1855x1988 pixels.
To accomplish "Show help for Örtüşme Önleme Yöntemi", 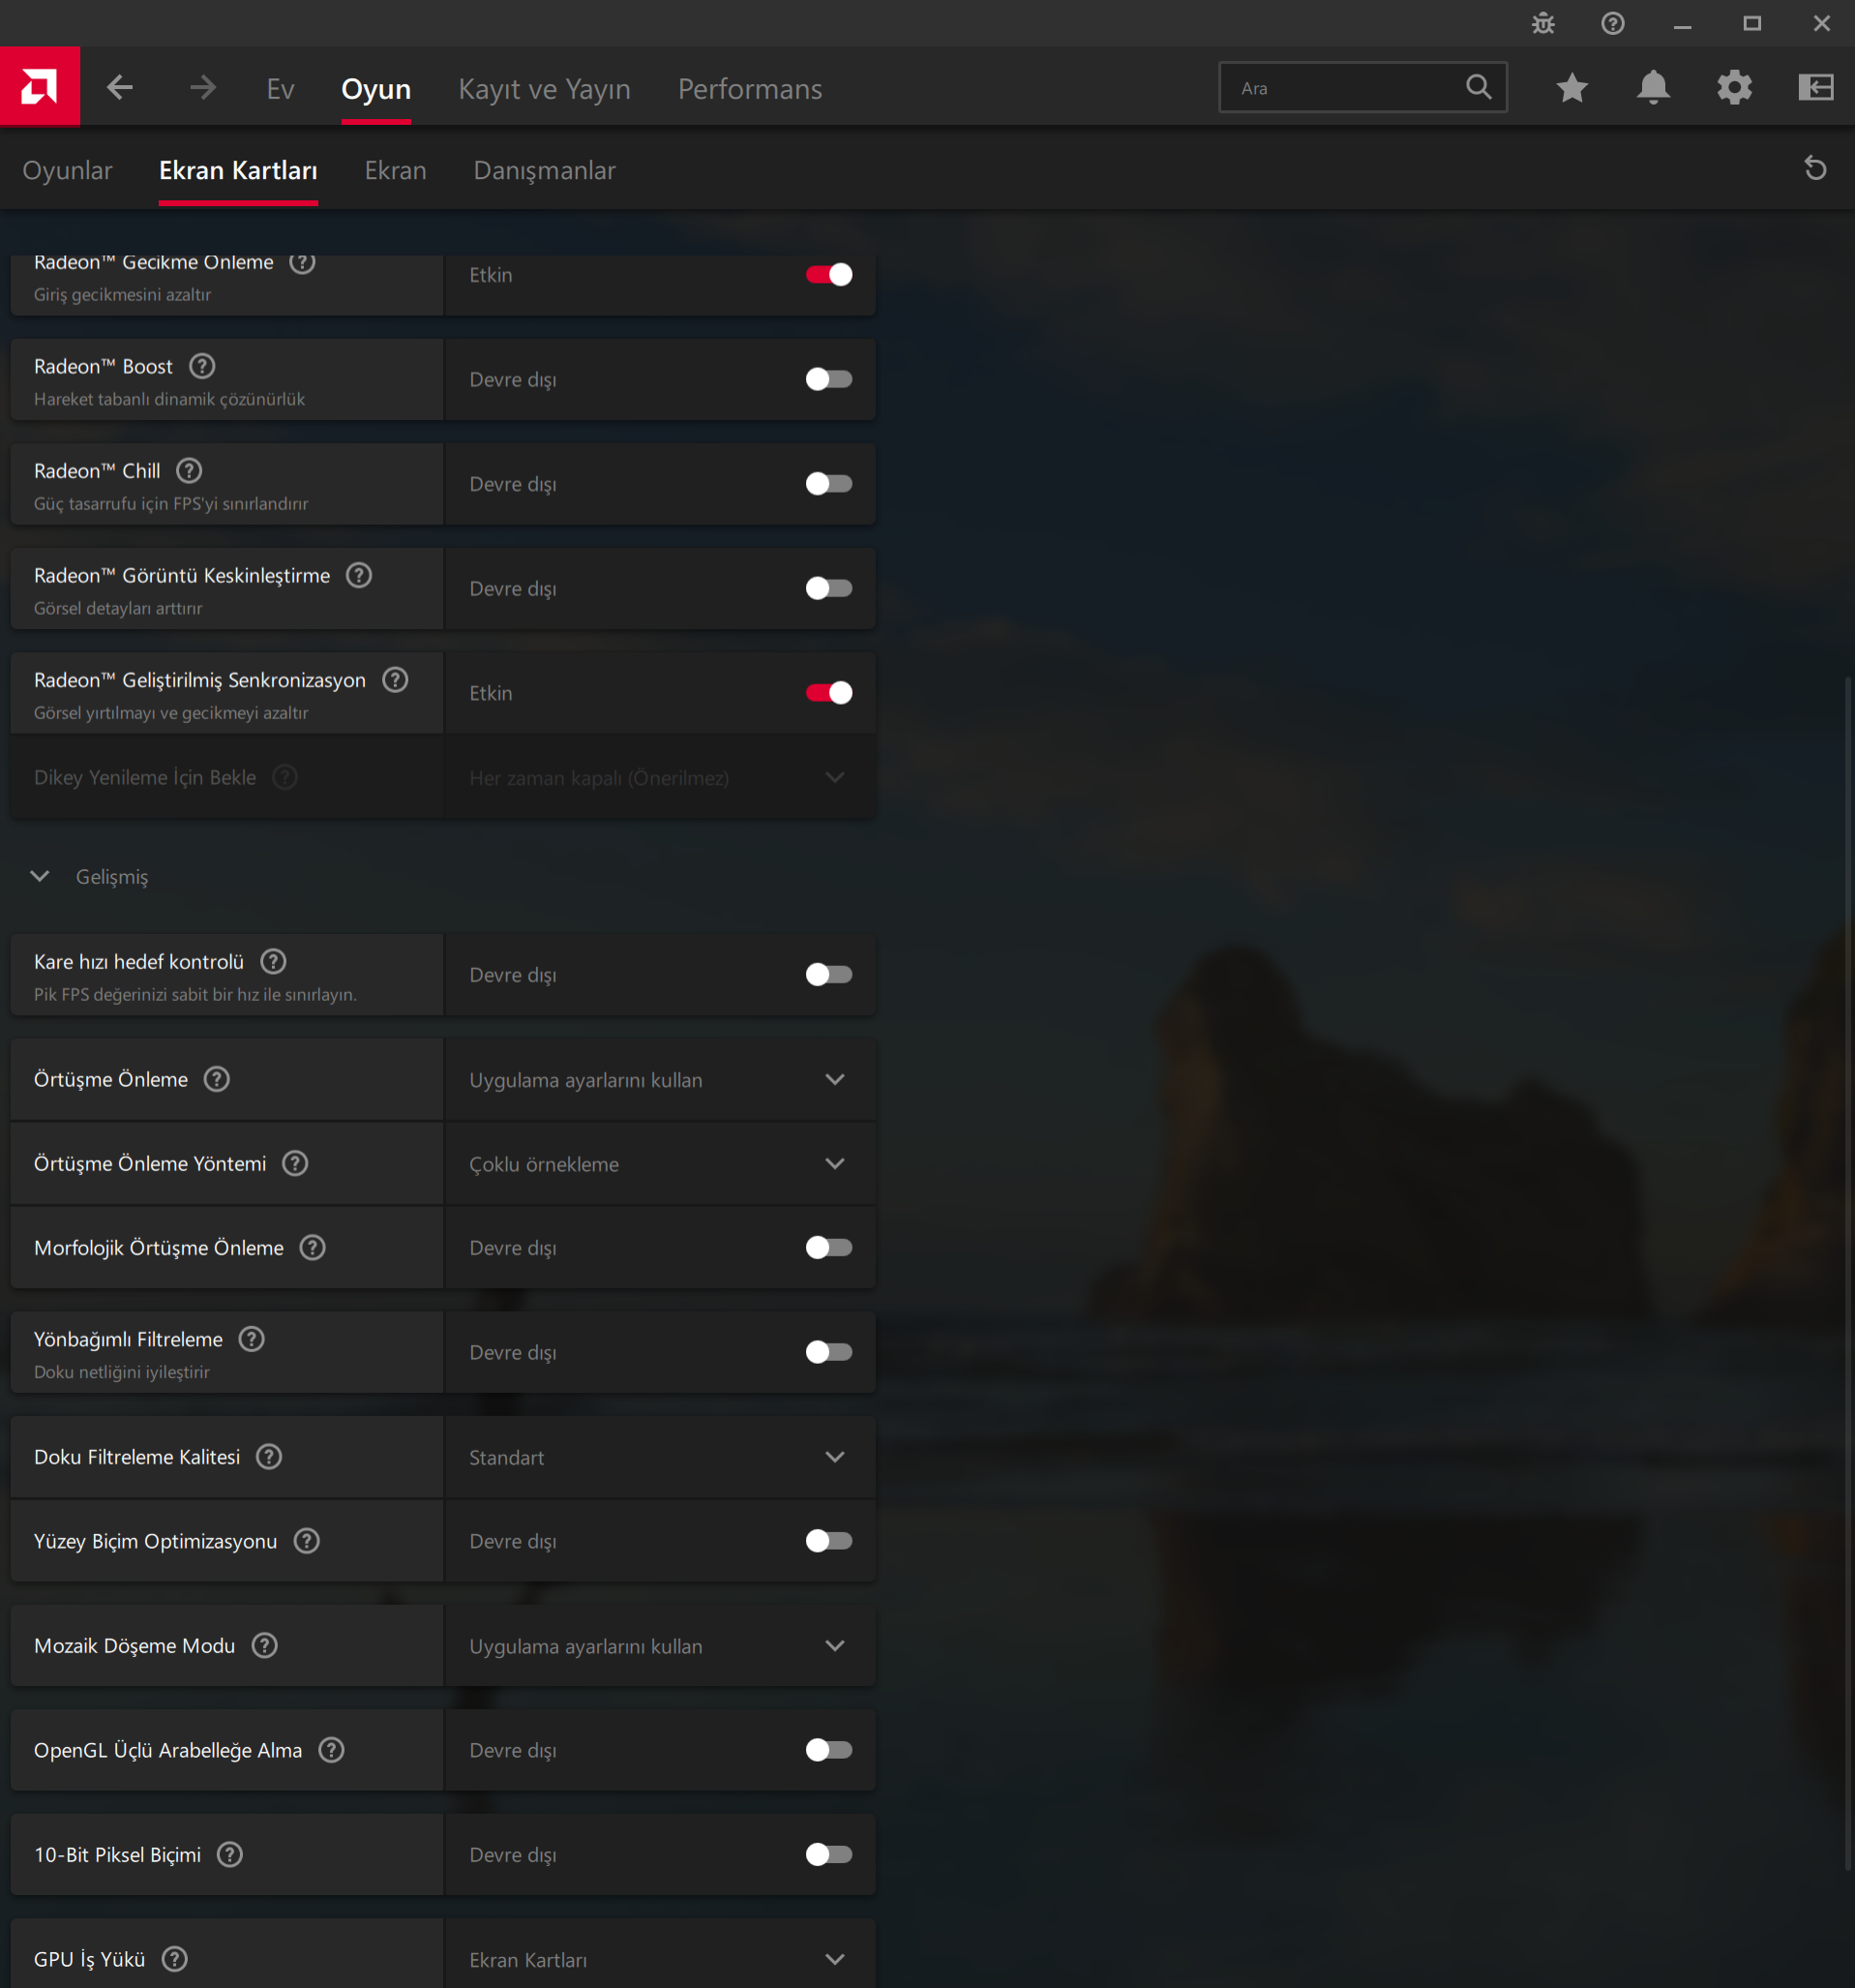I will tap(295, 1163).
